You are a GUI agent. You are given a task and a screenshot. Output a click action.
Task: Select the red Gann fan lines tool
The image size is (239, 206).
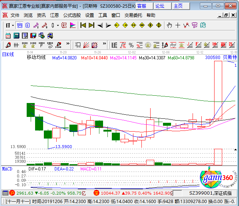coord(86,45)
